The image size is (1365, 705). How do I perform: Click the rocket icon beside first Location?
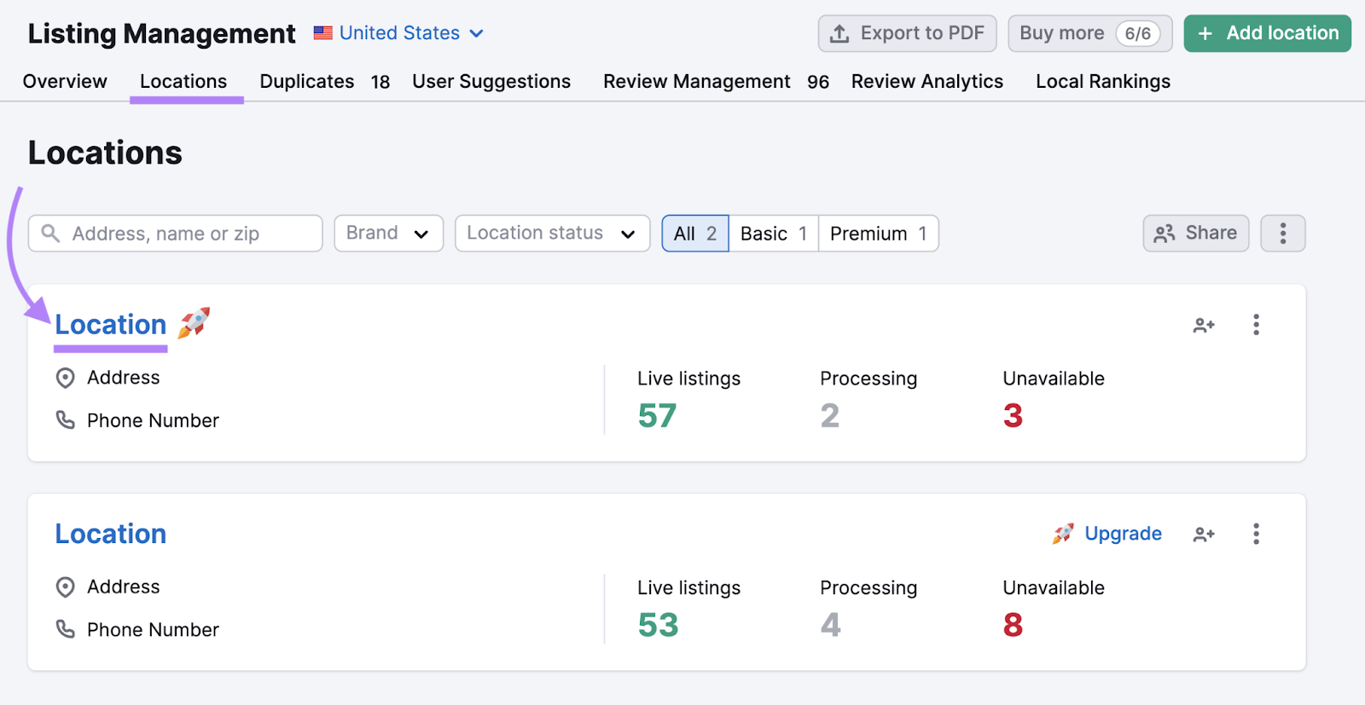pos(194,323)
